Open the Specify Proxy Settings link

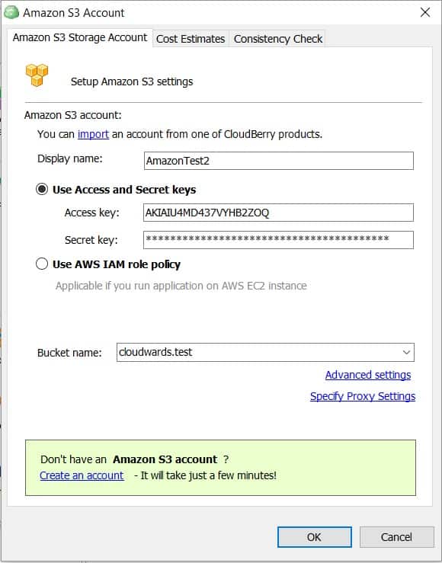363,396
